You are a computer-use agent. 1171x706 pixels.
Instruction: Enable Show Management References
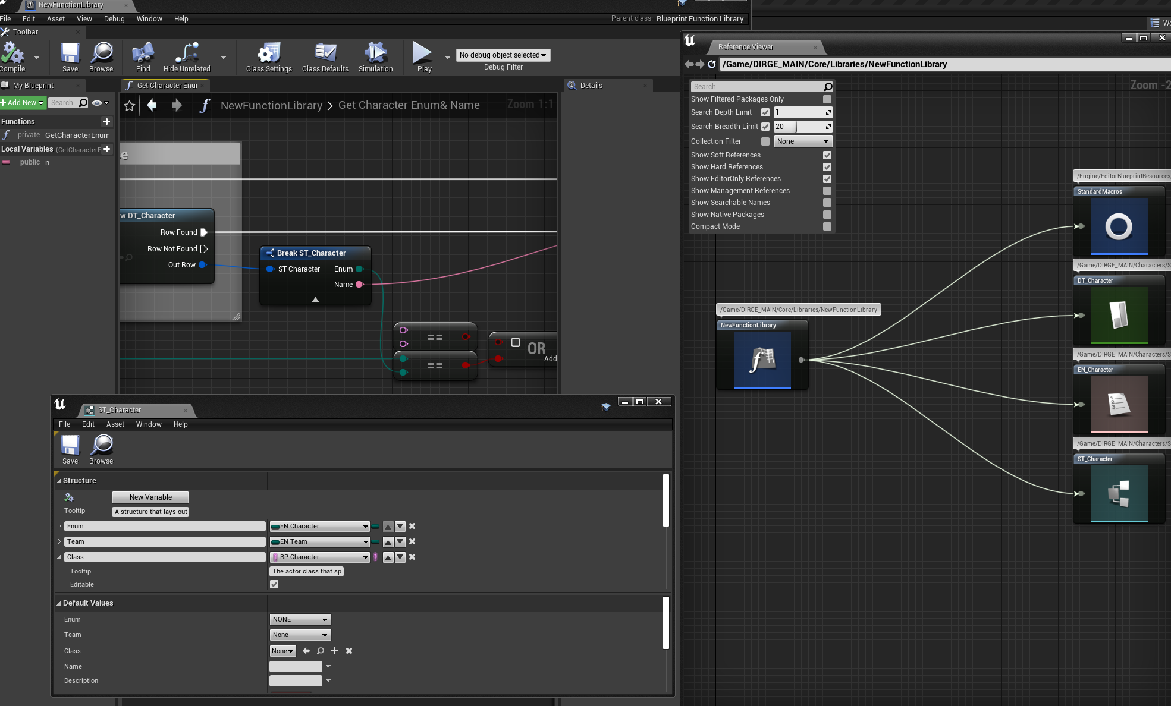[x=827, y=191]
